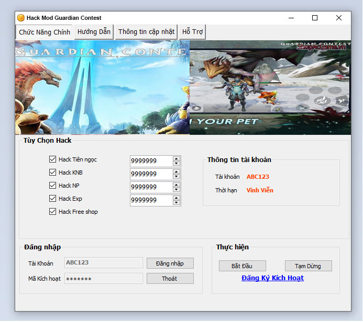Click the Vĩnh Viễn expiry text
The height and width of the screenshot is (322, 363).
point(260,190)
